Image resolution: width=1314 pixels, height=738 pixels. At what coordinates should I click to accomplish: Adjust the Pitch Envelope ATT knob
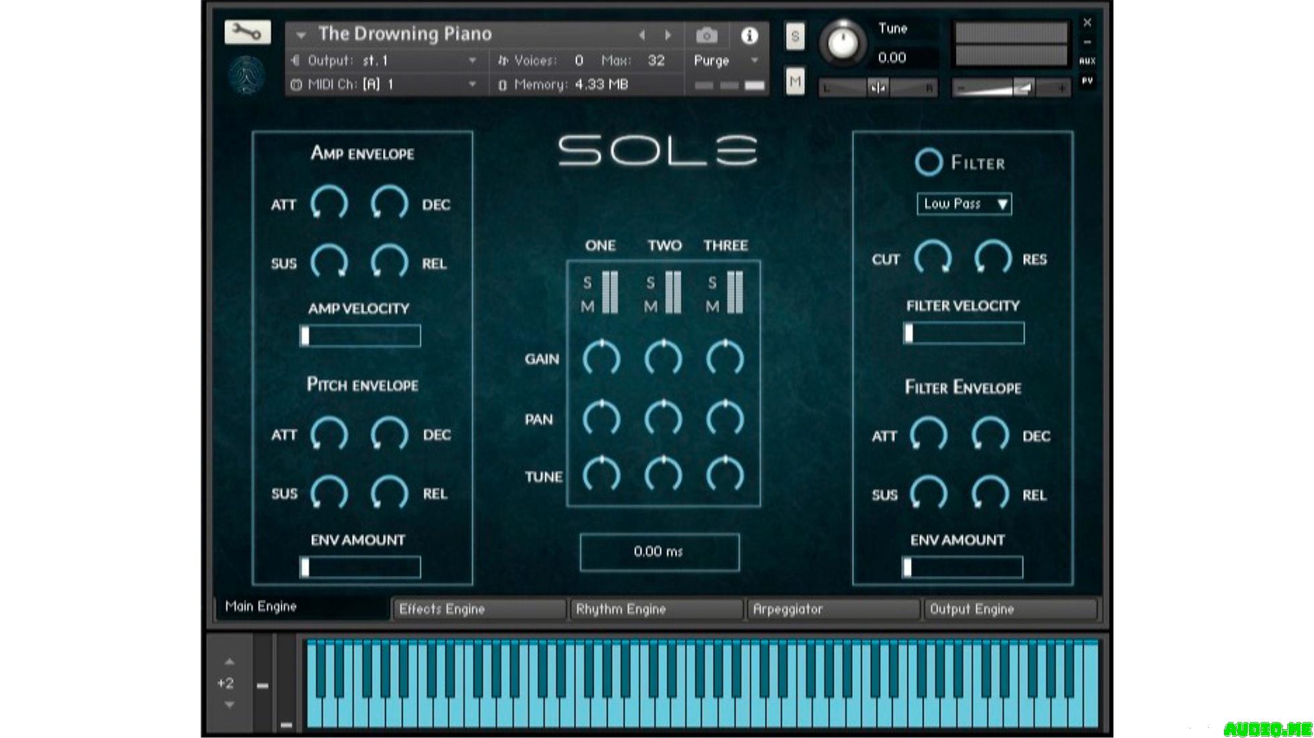click(329, 433)
